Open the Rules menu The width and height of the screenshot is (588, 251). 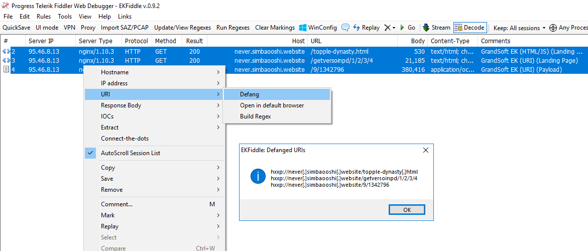(x=44, y=17)
